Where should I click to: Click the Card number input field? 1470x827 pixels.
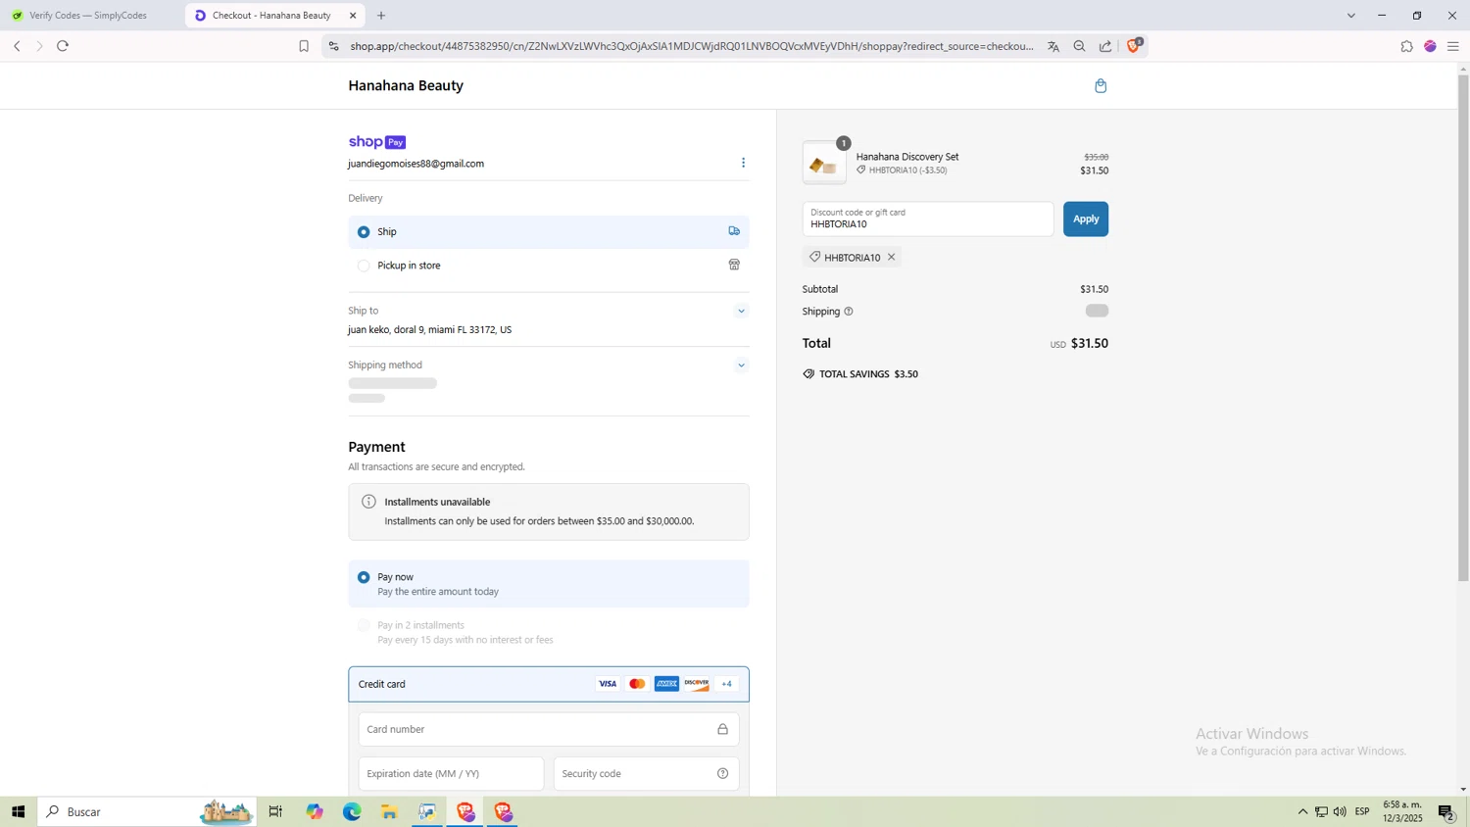(x=549, y=729)
